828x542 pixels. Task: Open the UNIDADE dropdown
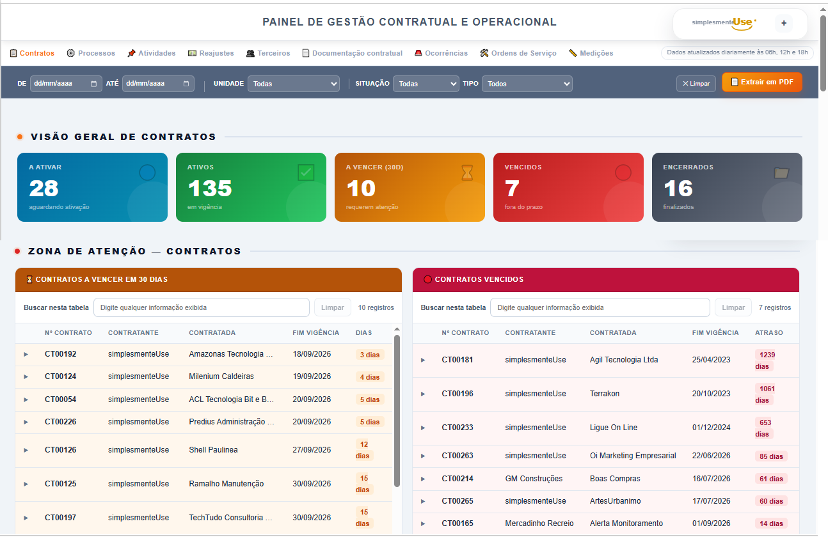click(x=294, y=84)
